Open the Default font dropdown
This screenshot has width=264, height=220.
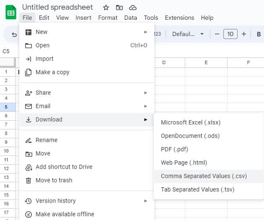pos(188,34)
